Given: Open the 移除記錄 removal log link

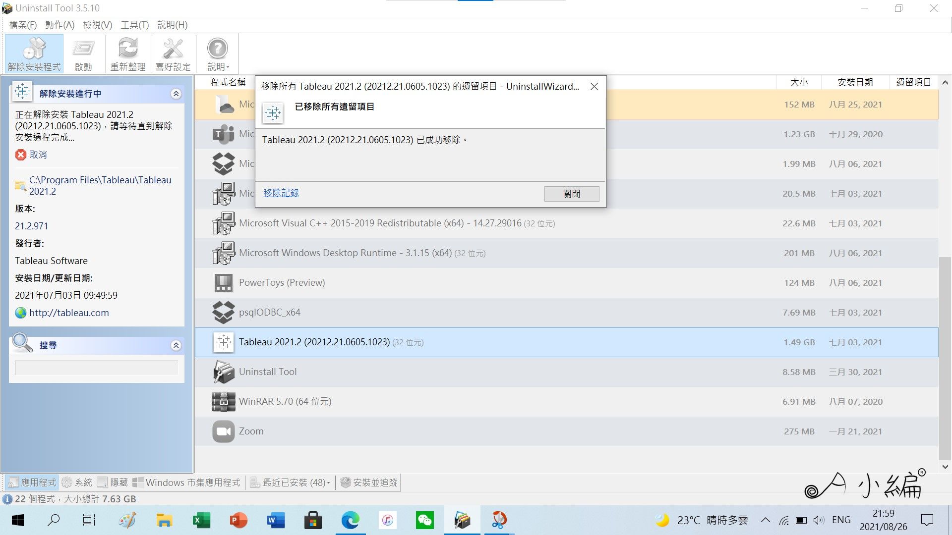Looking at the screenshot, I should pos(281,193).
